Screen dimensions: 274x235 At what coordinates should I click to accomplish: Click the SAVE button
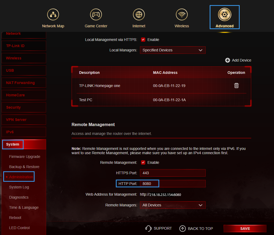click(x=245, y=229)
